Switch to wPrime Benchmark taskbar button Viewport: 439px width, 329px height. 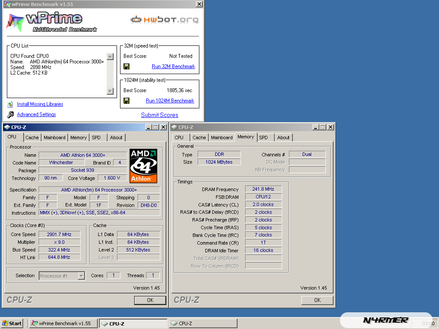pos(63,323)
